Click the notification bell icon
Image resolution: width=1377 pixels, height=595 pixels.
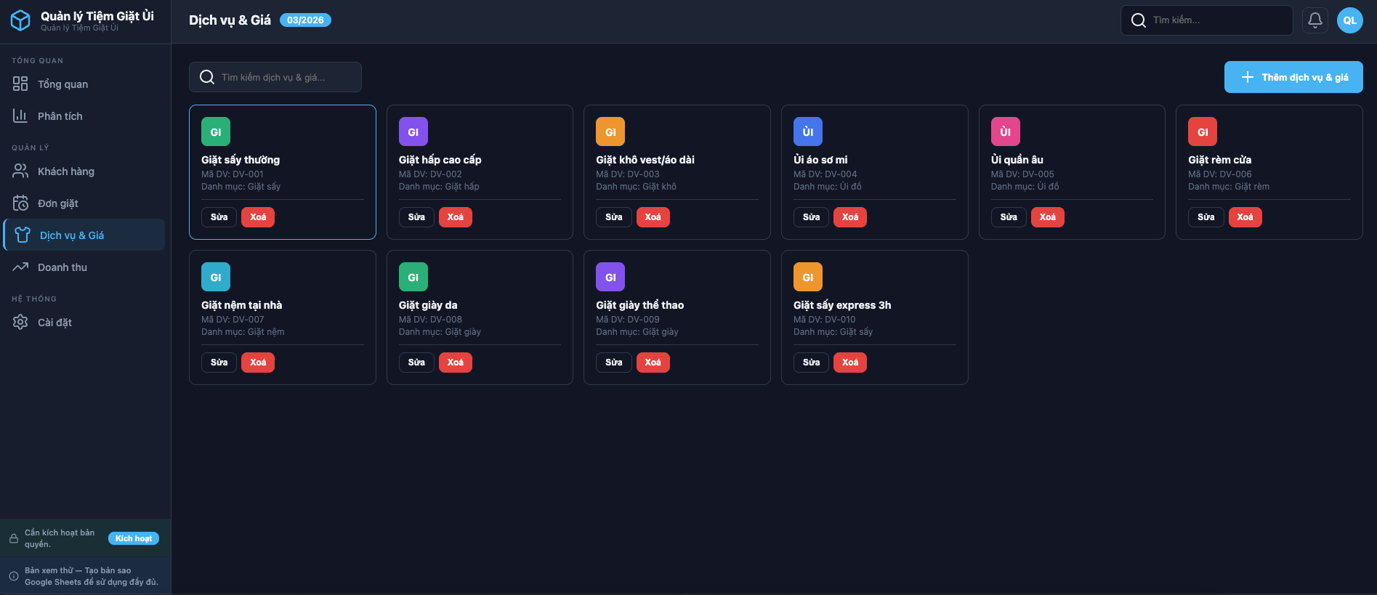(x=1315, y=20)
